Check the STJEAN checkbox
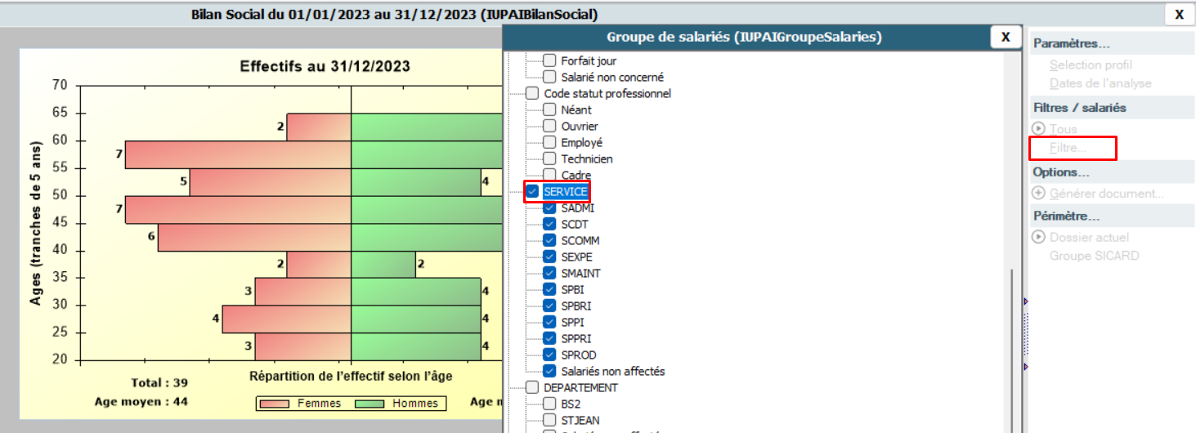The height and width of the screenshot is (433, 1196). point(549,420)
